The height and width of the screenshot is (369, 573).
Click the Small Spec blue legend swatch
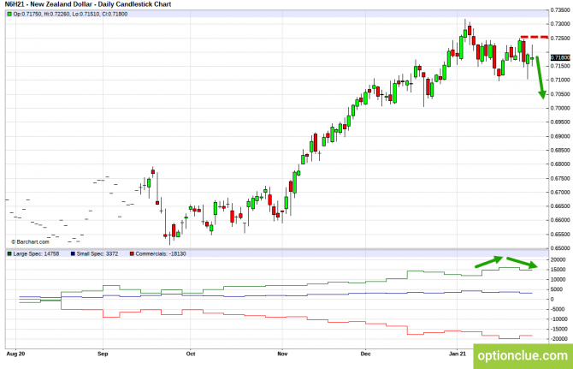coord(73,253)
